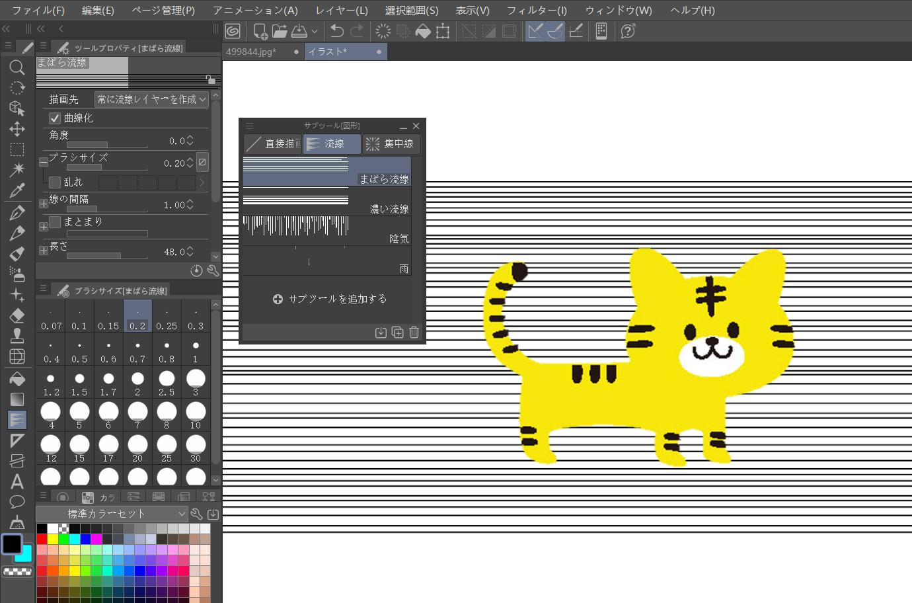Toggle Snap to special ruler

point(555,31)
